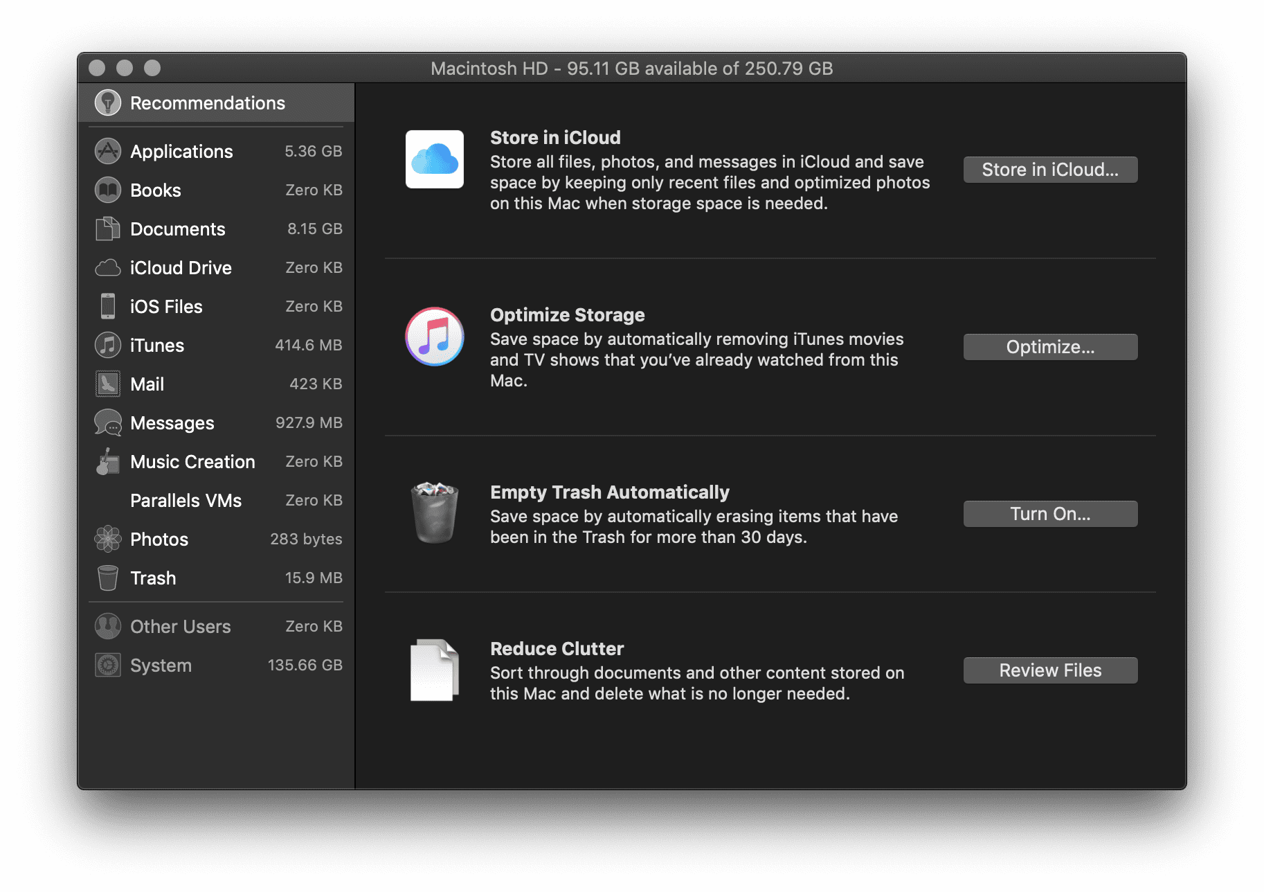Click the iTunes music note icon in sidebar
This screenshot has width=1264, height=892.
coord(108,345)
